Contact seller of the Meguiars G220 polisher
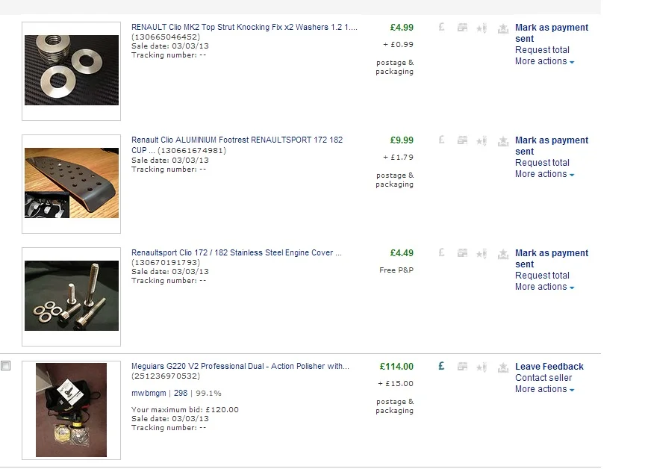The height and width of the screenshot is (469, 645). point(543,378)
